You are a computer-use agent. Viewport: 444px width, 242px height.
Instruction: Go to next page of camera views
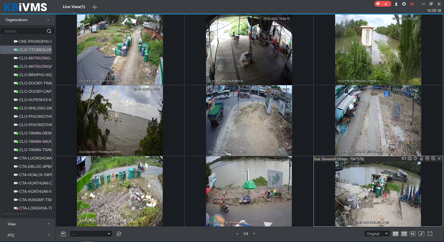click(x=254, y=234)
